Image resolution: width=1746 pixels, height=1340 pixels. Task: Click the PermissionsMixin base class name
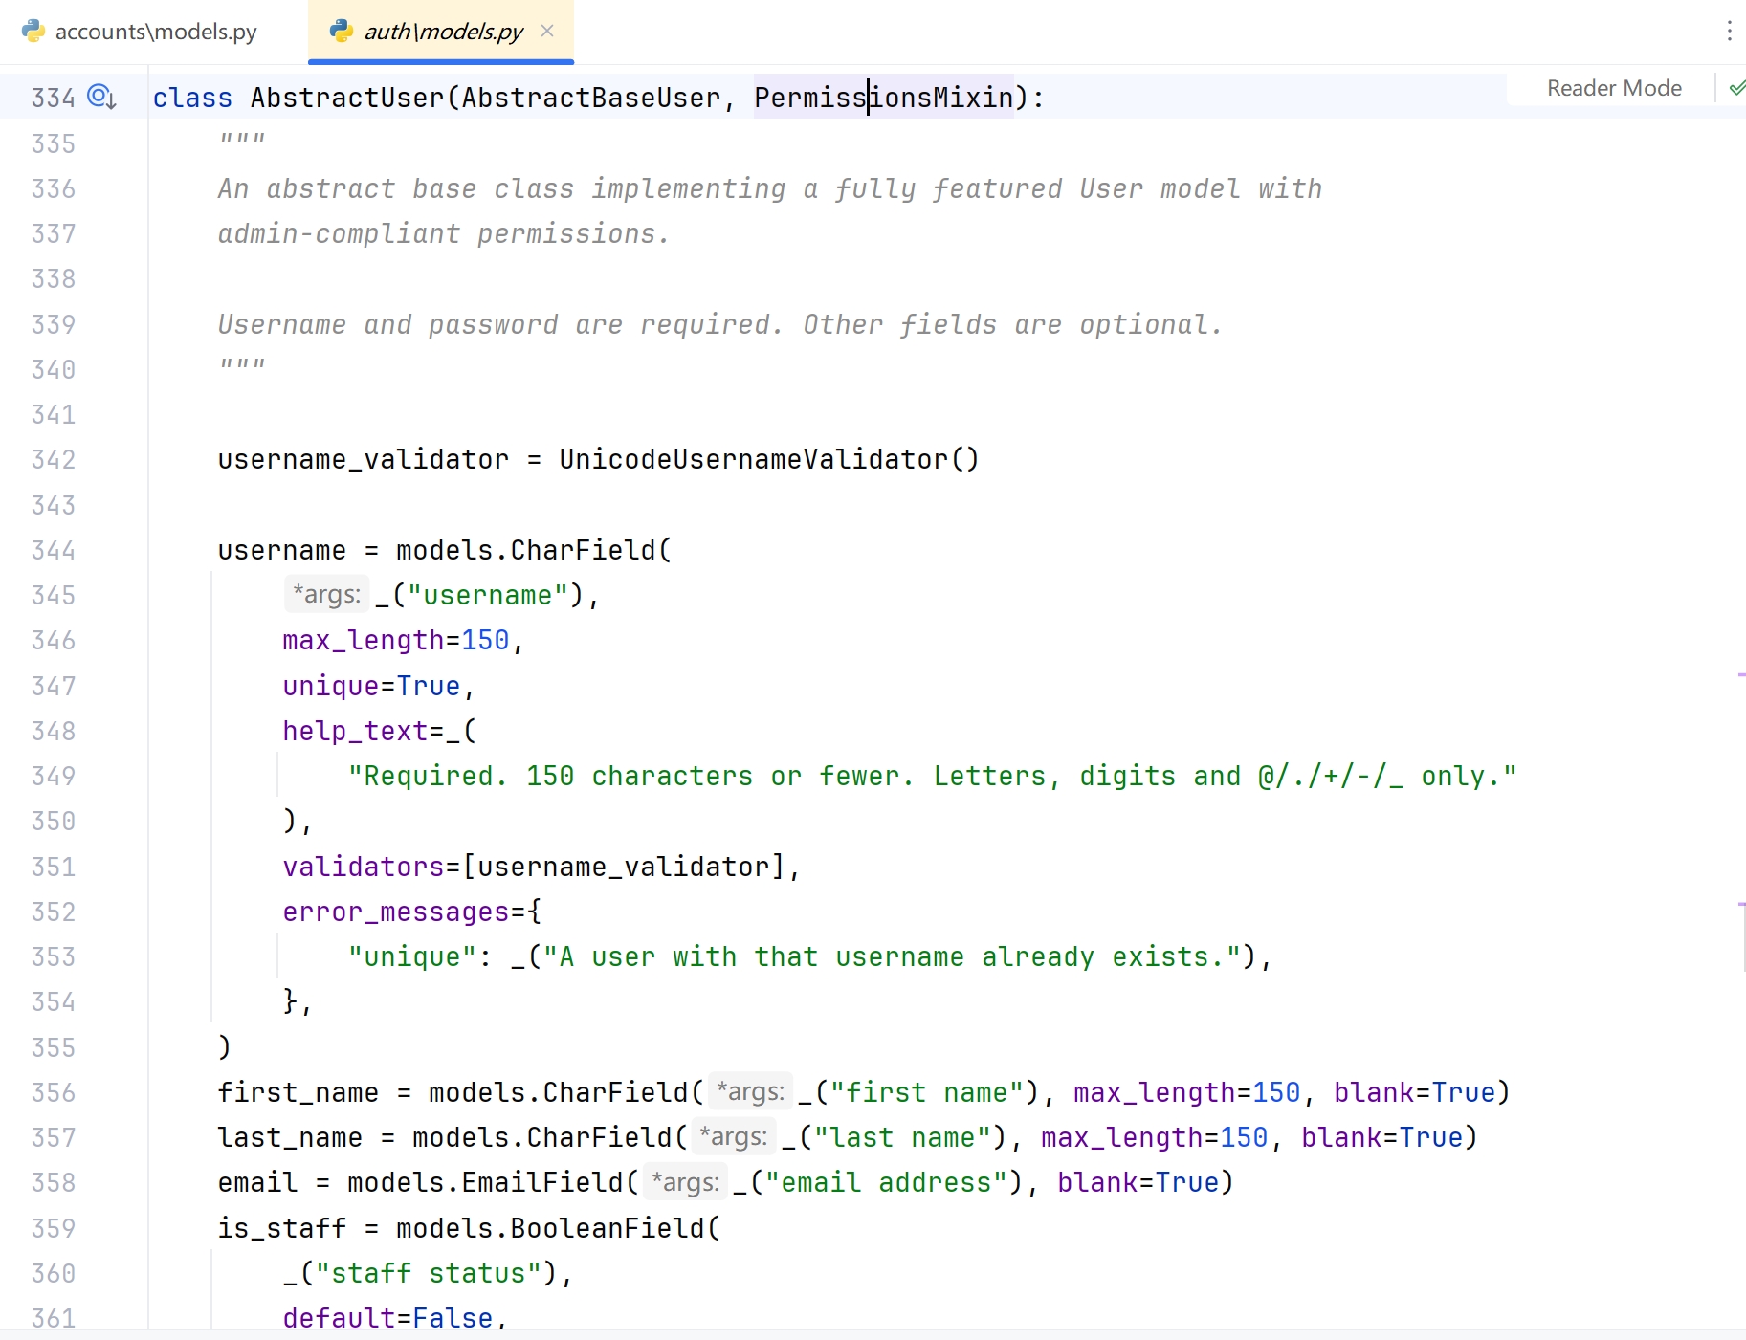tap(883, 98)
